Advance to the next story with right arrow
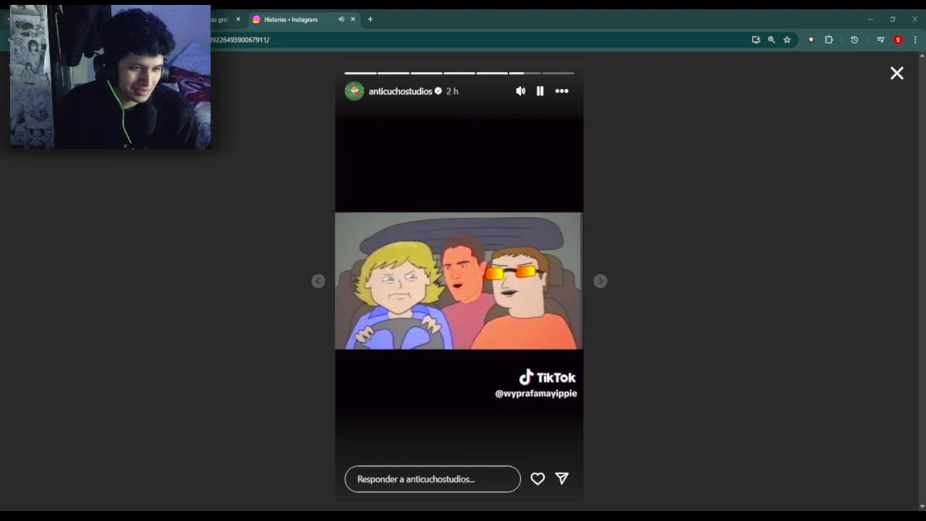The image size is (926, 521). [600, 281]
